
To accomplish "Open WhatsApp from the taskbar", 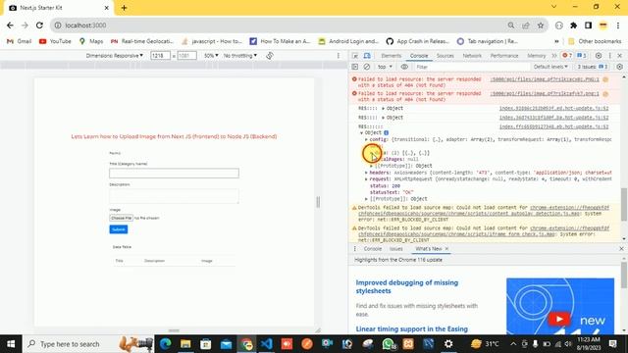I will coord(388,344).
